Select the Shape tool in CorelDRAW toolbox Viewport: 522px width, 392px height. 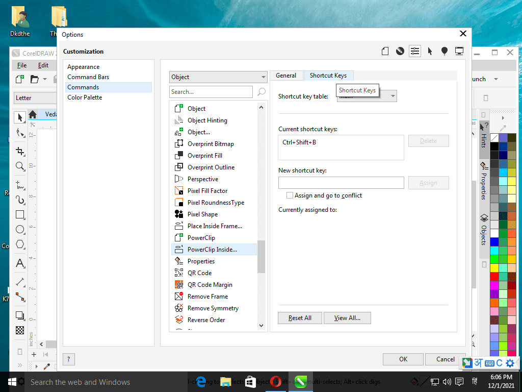(20, 133)
